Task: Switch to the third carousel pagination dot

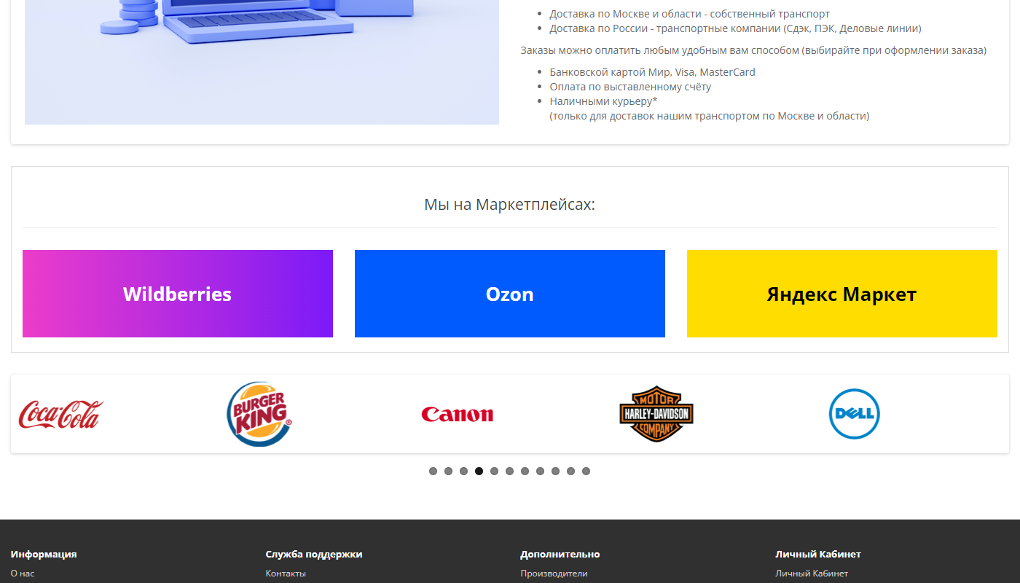Action: pos(463,472)
